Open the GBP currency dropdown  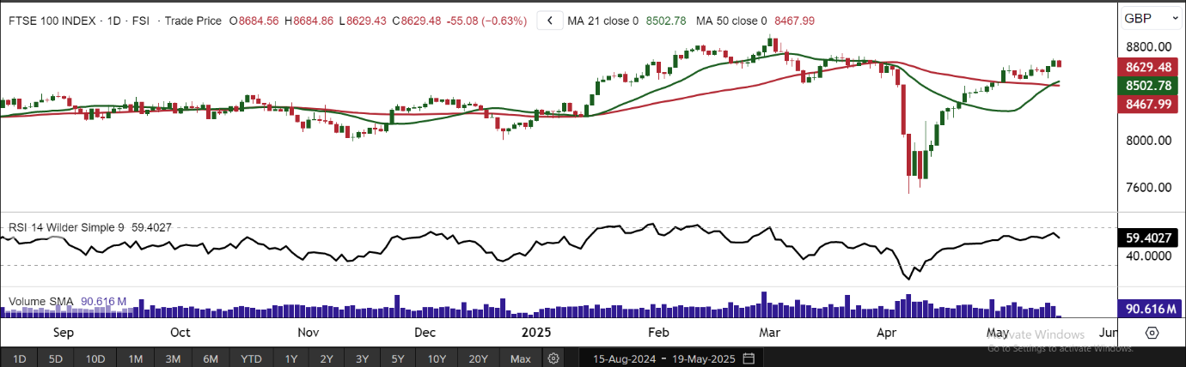click(1152, 19)
